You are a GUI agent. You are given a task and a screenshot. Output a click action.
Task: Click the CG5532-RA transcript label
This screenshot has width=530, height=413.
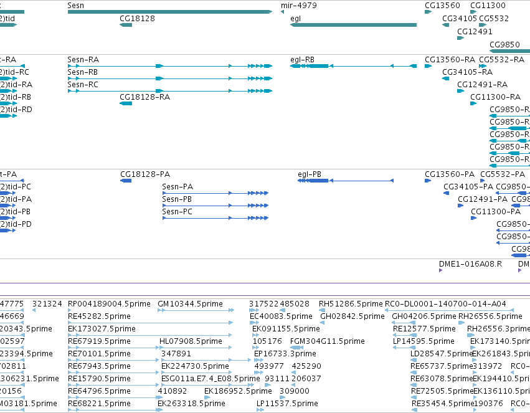(501, 60)
